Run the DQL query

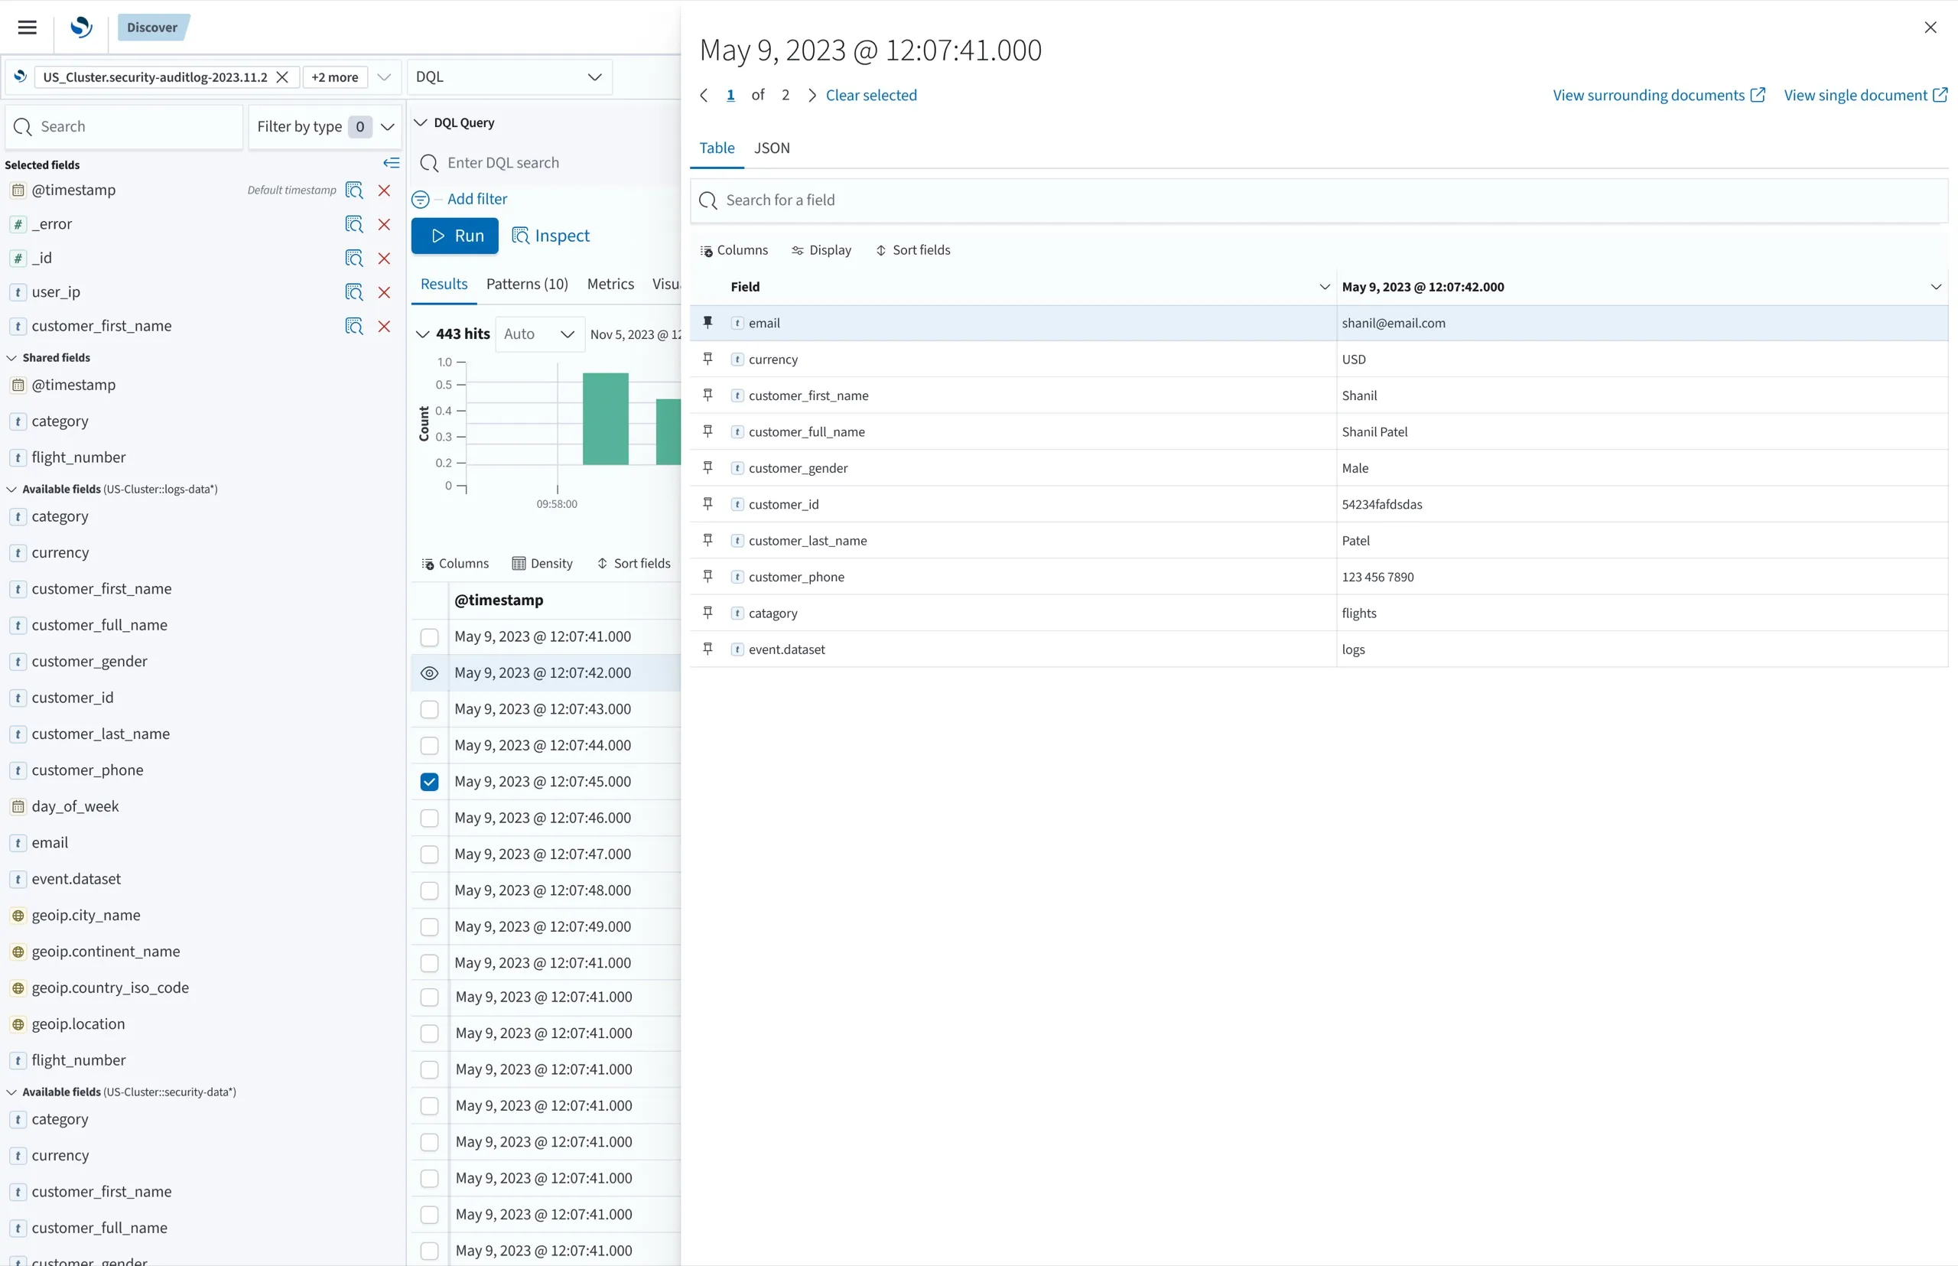[454, 236]
